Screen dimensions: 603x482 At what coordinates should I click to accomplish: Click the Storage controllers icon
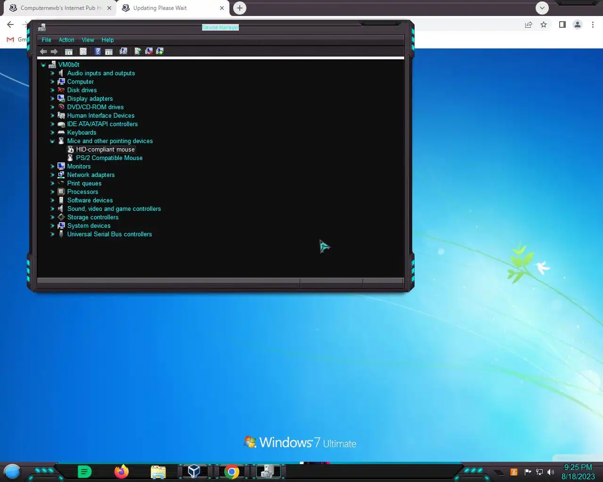click(x=61, y=217)
